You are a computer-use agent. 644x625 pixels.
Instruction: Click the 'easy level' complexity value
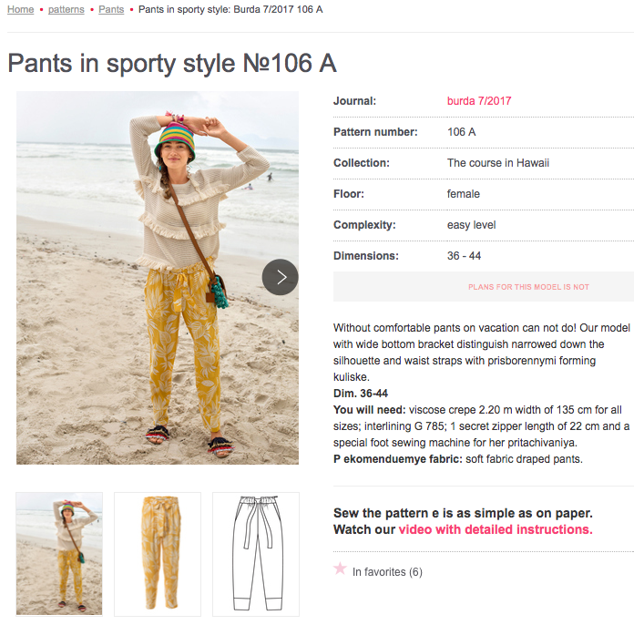coord(472,225)
